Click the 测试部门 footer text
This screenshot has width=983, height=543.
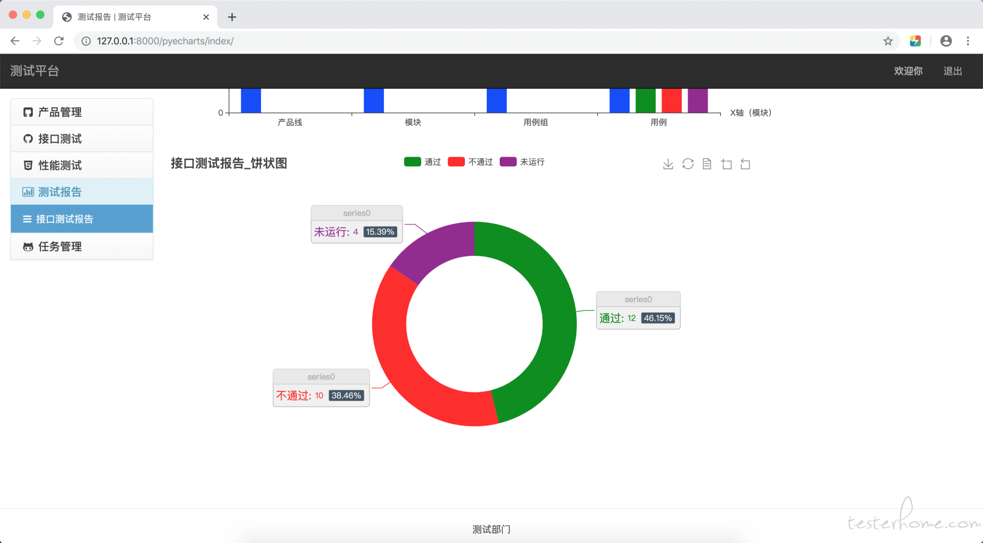pyautogui.click(x=491, y=529)
